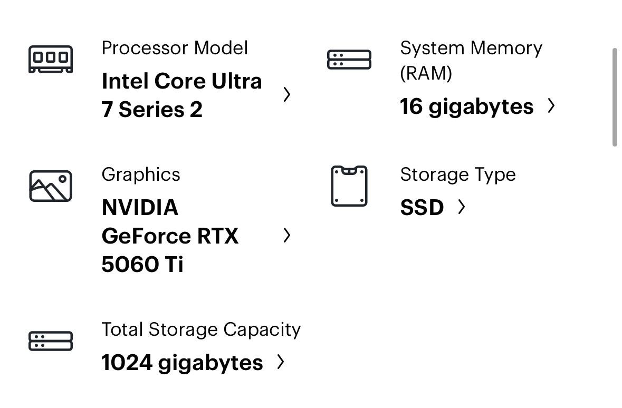Screen dimensions: 622x408
Task: Click the Graphics picture icon
Action: (x=50, y=186)
